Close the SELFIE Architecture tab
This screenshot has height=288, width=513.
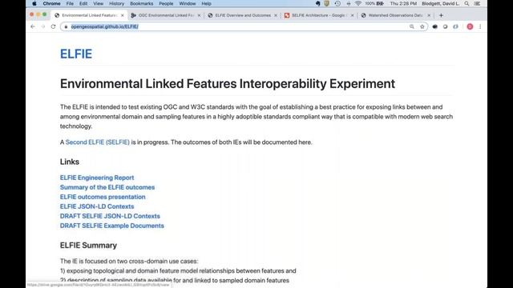[352, 15]
